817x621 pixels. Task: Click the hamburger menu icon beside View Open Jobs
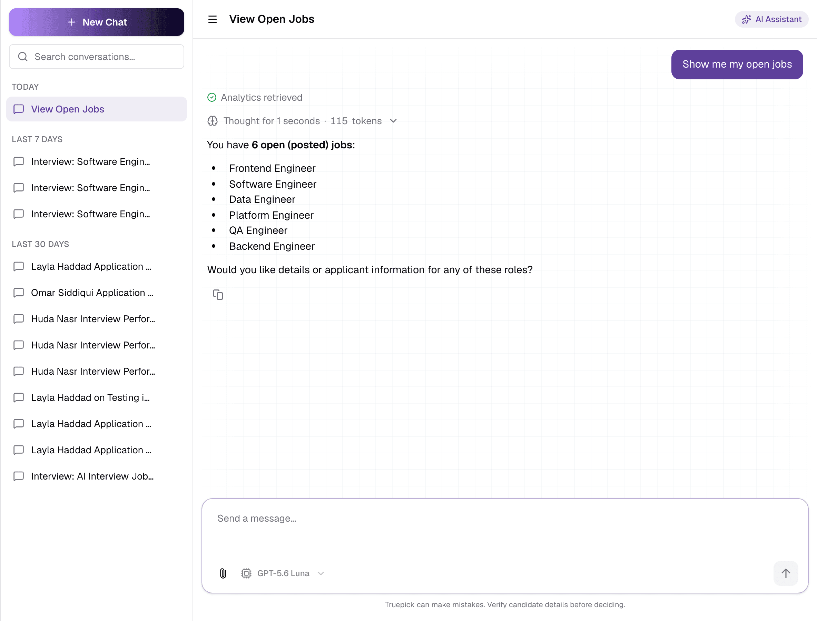212,19
